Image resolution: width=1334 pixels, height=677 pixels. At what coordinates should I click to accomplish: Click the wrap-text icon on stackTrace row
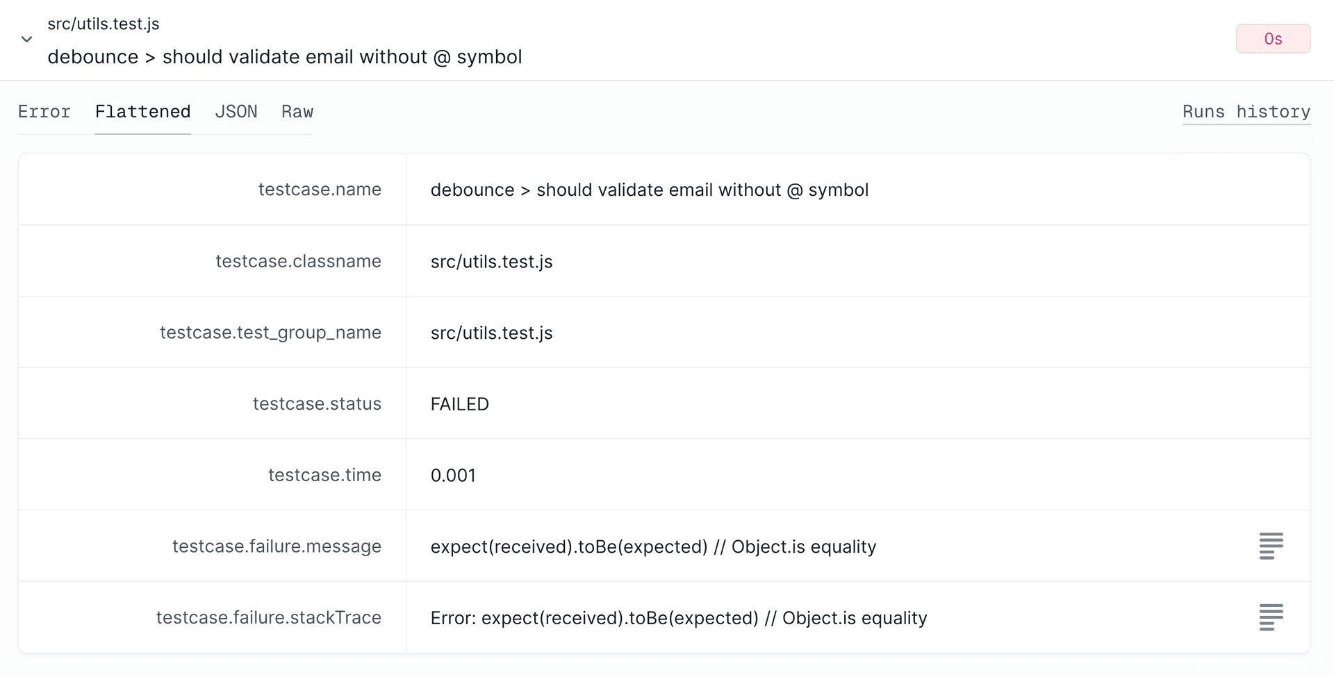click(1271, 617)
